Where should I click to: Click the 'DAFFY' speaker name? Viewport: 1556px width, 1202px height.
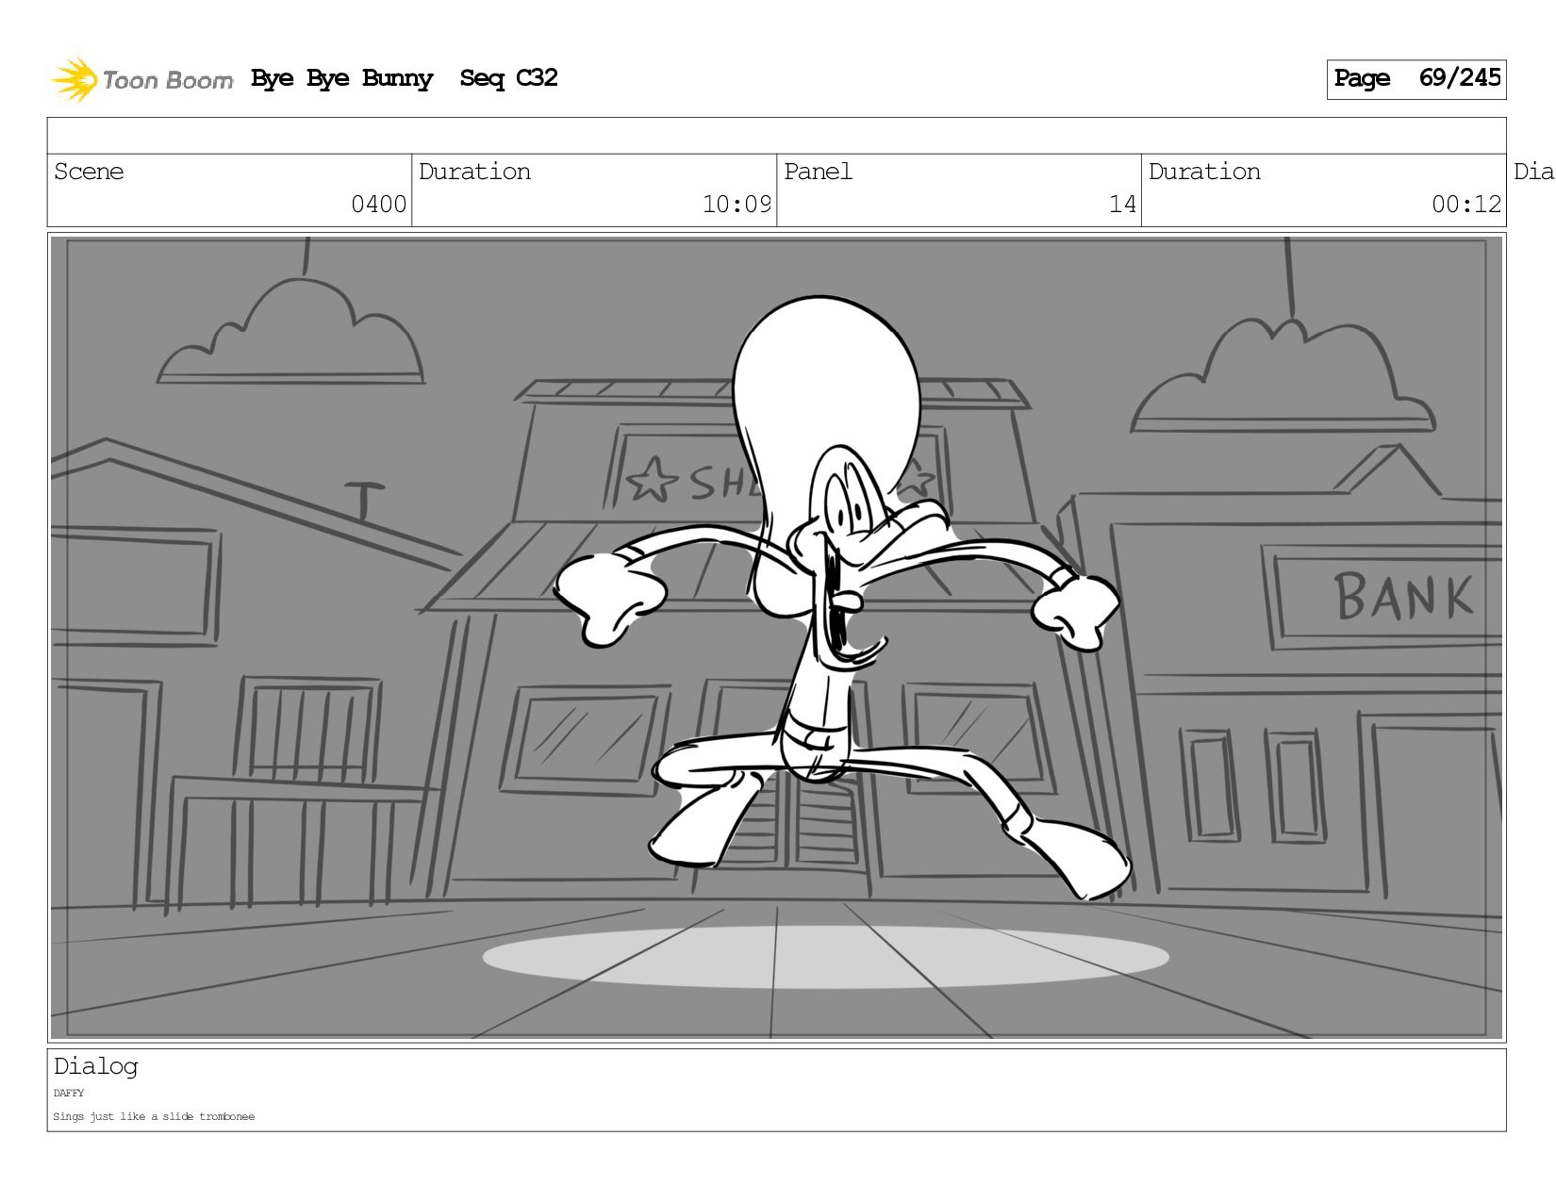[69, 1094]
